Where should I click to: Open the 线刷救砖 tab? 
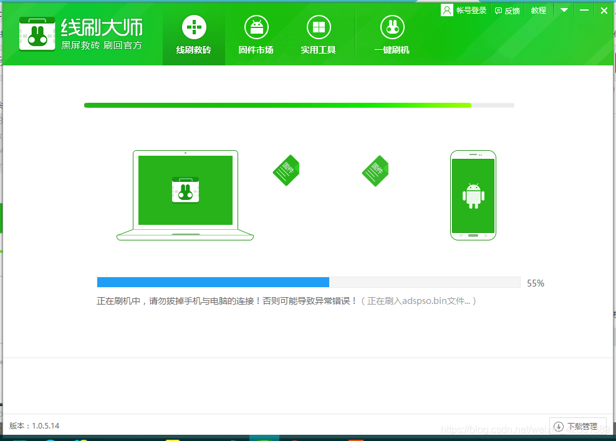point(194,34)
